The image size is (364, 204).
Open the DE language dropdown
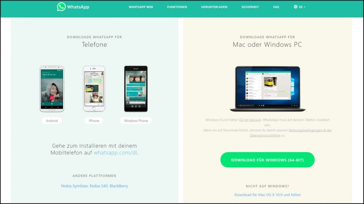[300, 7]
